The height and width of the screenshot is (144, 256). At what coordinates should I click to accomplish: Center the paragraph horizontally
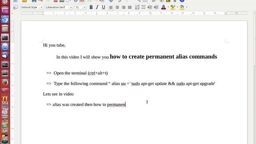click(117, 7)
